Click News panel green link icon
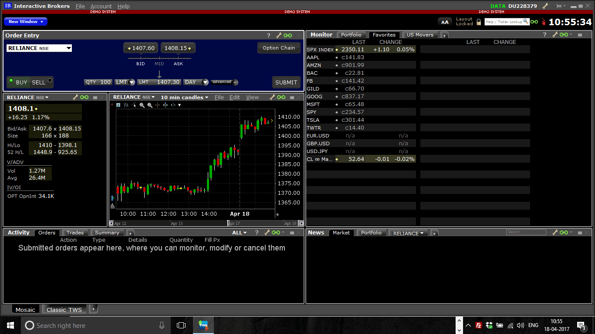The image size is (595, 334). [x=564, y=233]
